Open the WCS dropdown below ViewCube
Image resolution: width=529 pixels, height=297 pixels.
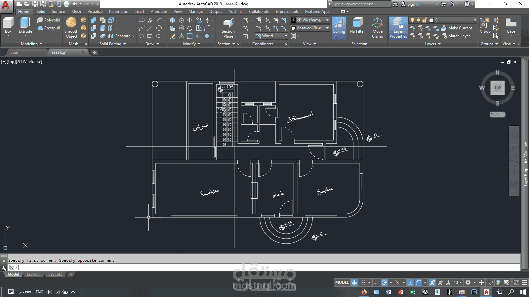(497, 114)
